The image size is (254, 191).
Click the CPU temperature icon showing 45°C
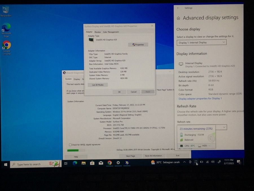(181, 146)
